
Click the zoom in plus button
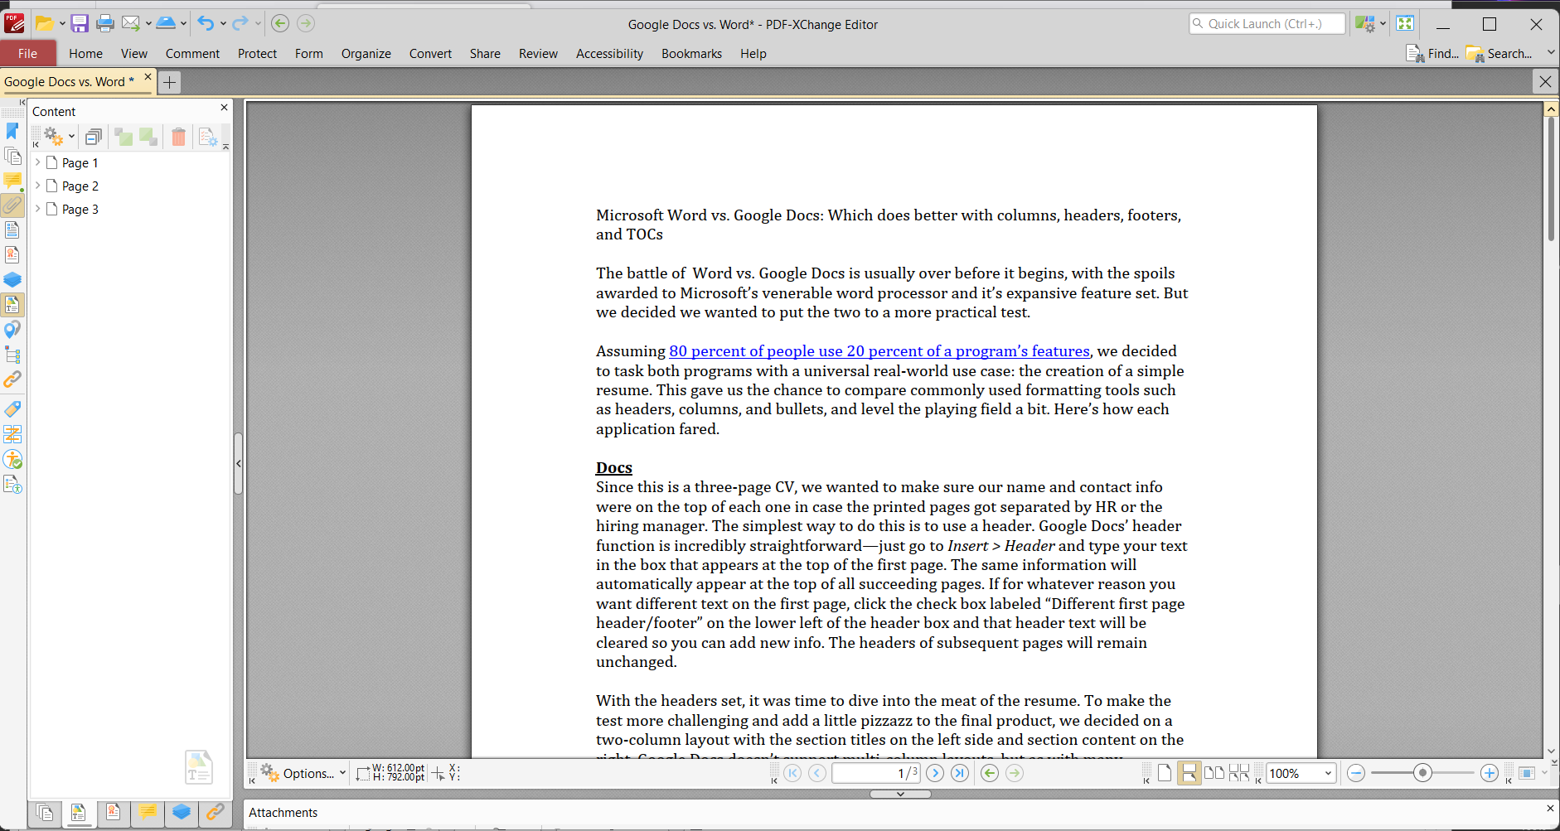(1490, 773)
